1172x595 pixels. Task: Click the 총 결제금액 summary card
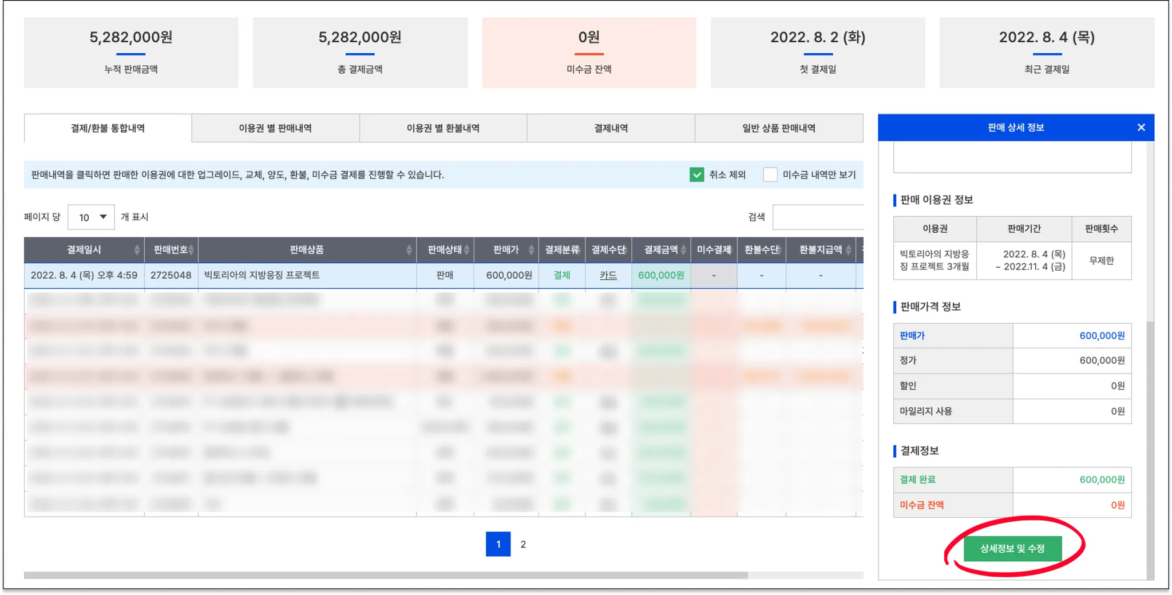coord(360,53)
